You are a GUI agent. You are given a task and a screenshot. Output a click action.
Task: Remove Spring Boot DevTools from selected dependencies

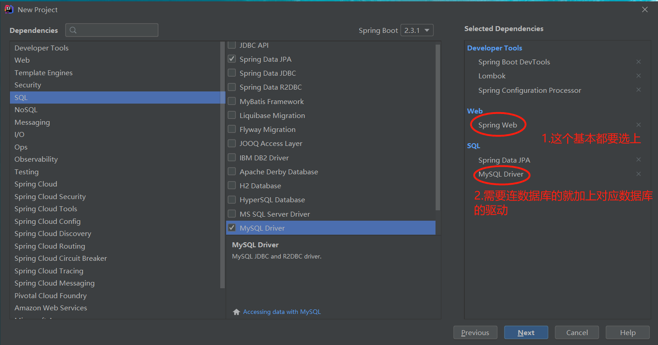point(638,62)
